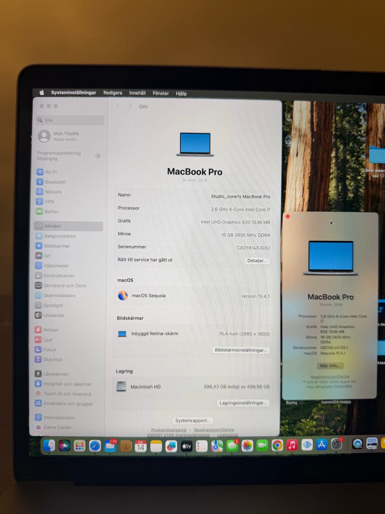Close the small About This Mac window

click(x=288, y=216)
